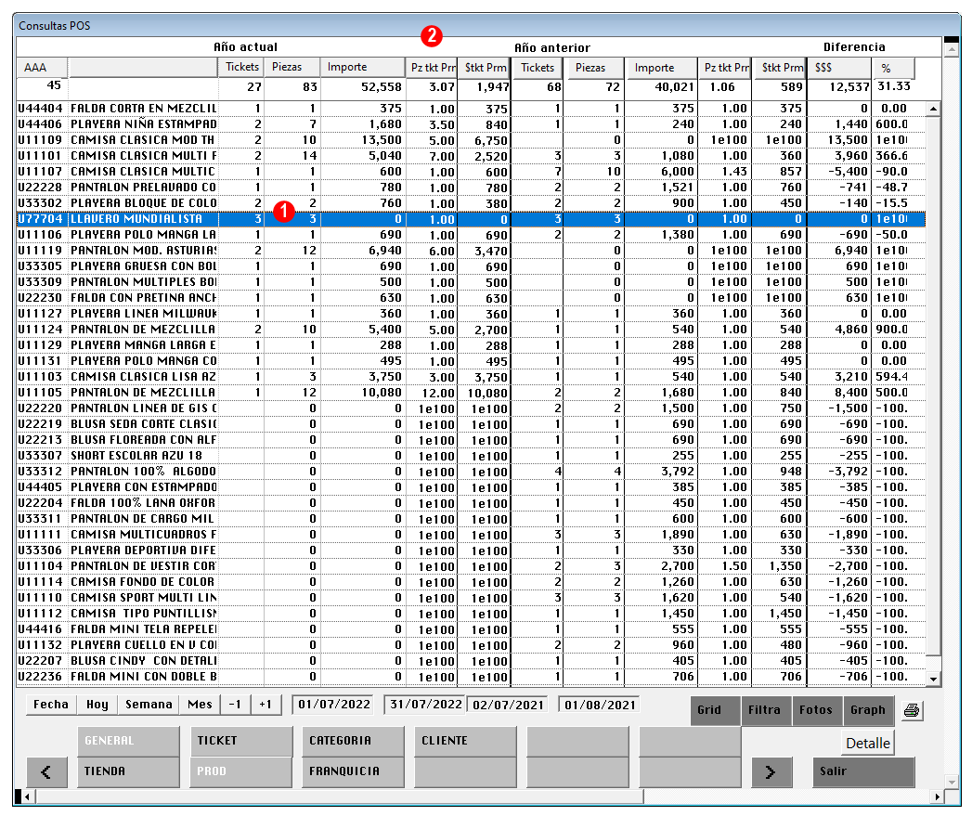Shift period back with -1 button
This screenshot has height=816, width=972.
(235, 705)
